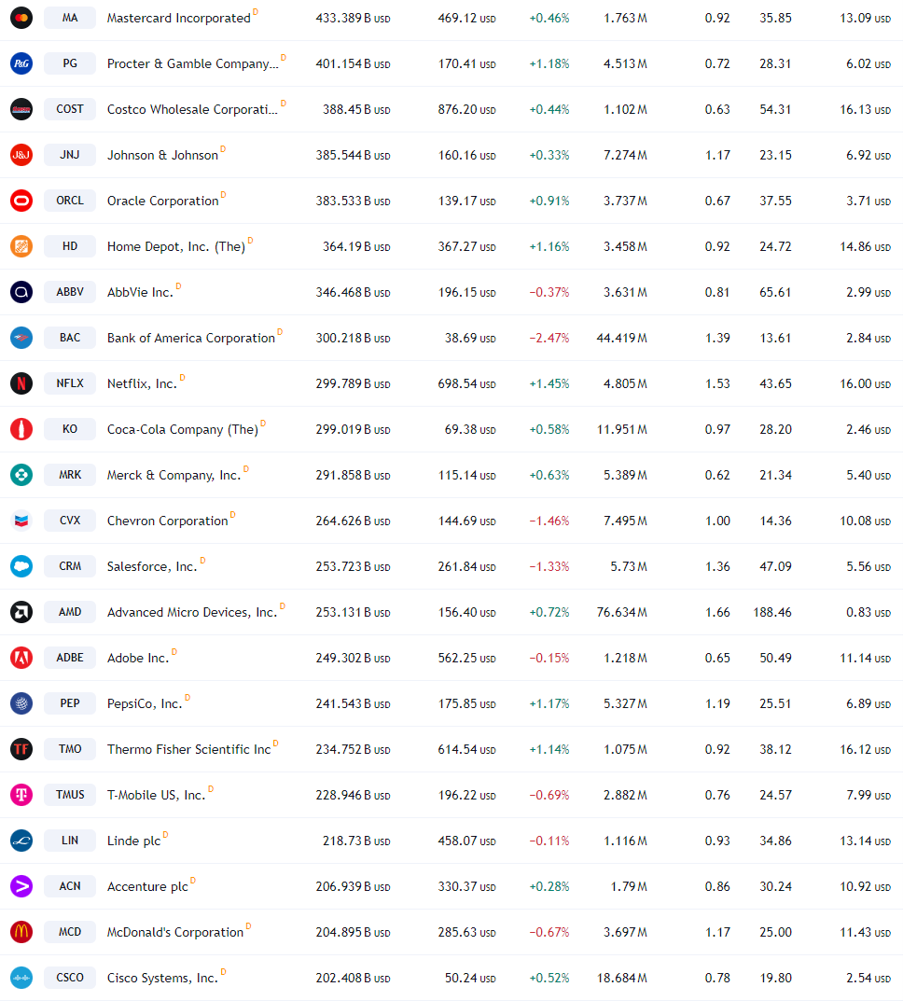The width and height of the screenshot is (903, 1001).
Task: Click the T-Mobile logo icon
Action: tap(21, 795)
